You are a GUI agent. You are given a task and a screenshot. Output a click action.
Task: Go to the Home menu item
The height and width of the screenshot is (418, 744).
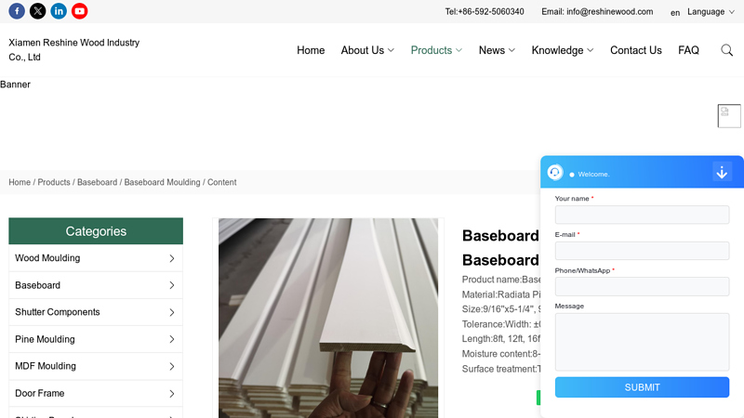tap(311, 50)
